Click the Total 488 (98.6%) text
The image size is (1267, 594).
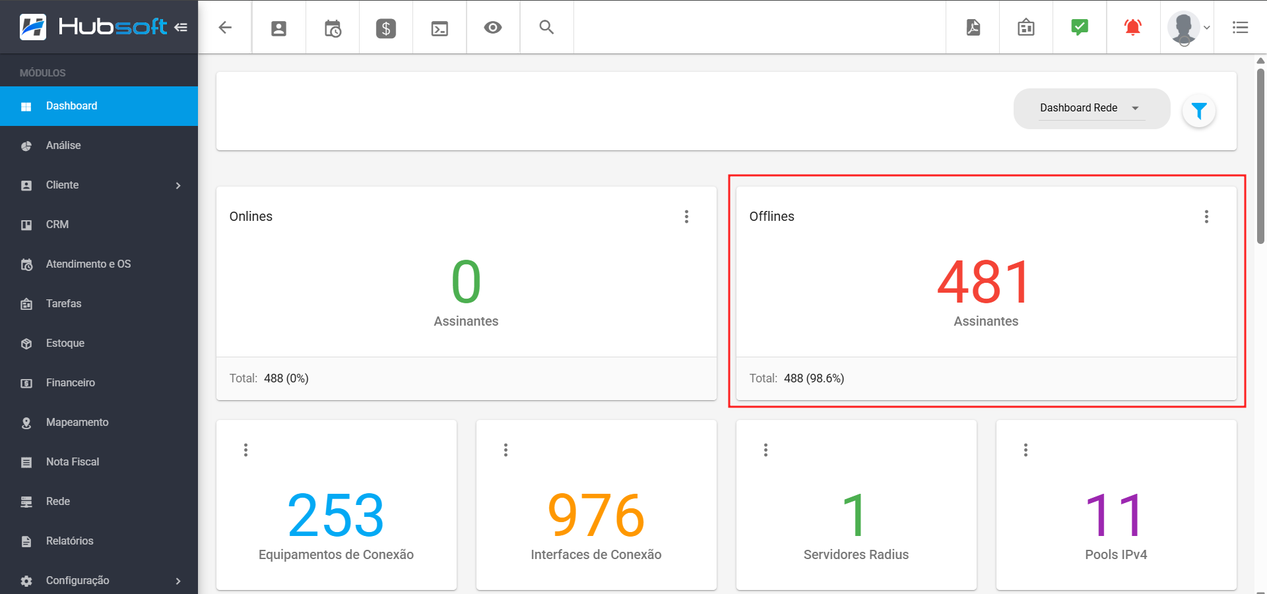click(x=796, y=378)
